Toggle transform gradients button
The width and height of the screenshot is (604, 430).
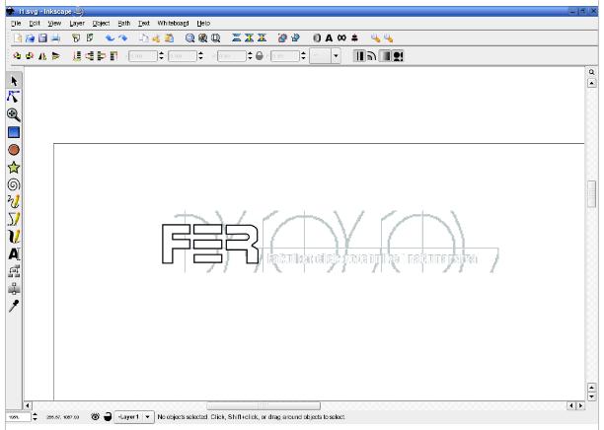385,56
